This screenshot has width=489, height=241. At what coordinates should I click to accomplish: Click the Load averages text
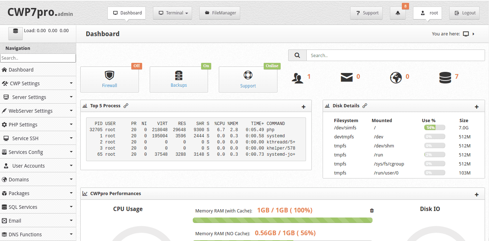tap(46, 31)
